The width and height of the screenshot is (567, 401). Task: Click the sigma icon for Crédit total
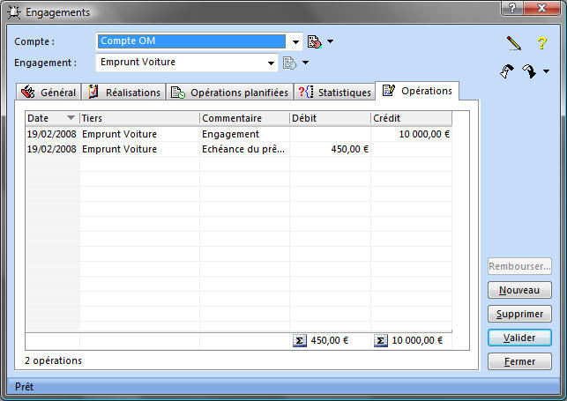coord(380,341)
